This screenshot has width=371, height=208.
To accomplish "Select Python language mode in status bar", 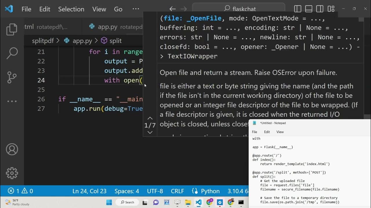I will pyautogui.click(x=206, y=191).
